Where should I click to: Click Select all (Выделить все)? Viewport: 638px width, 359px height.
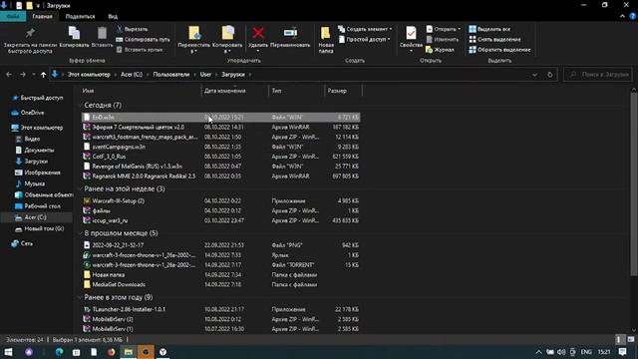tap(489, 29)
